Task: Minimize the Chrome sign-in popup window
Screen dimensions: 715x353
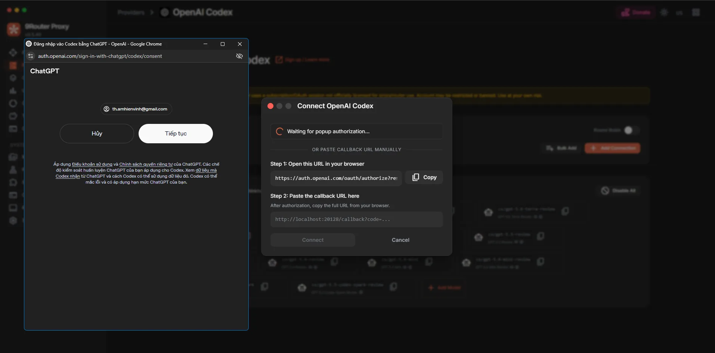Action: [x=205, y=44]
